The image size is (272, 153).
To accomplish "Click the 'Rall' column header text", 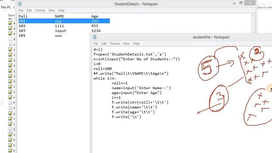I will click(23, 16).
